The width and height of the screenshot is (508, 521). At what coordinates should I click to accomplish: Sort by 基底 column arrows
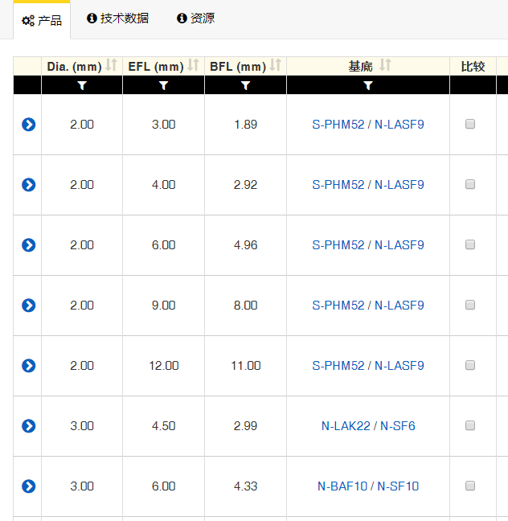point(385,65)
